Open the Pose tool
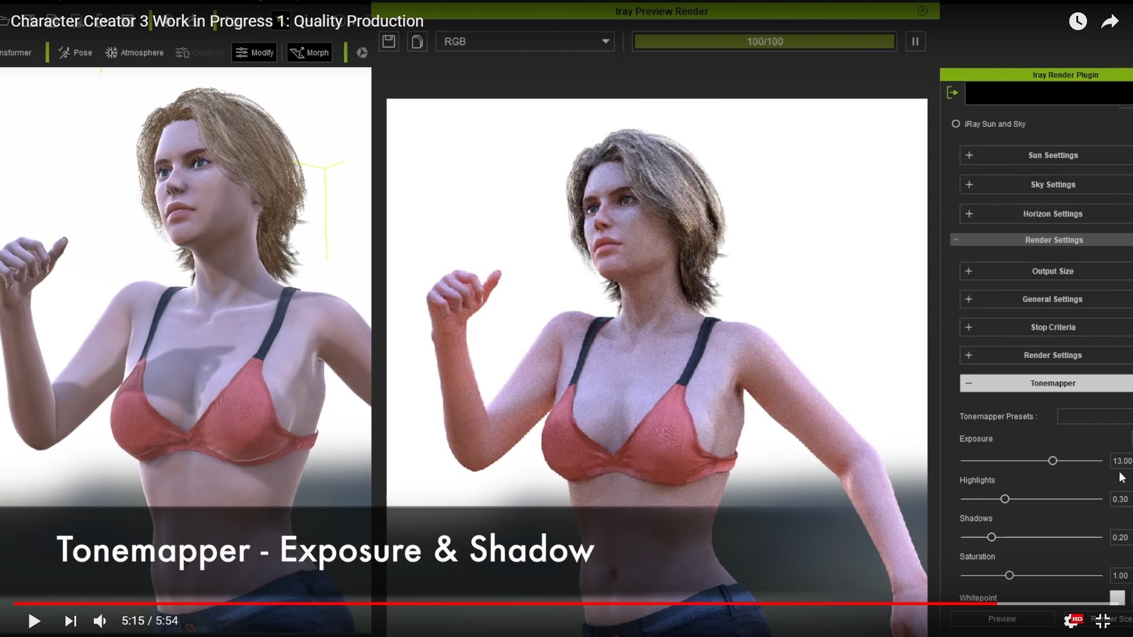This screenshot has height=637, width=1133. 75,52
